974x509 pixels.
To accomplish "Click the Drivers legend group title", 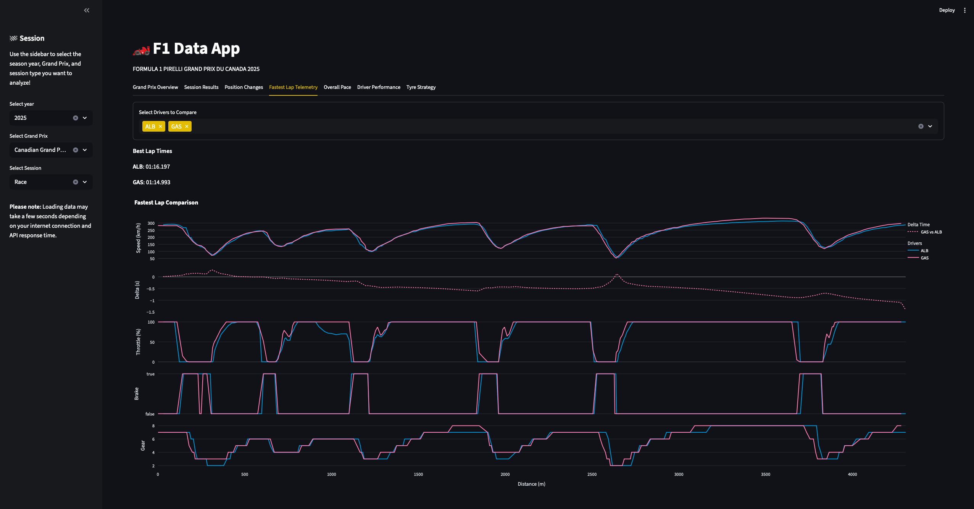I will tap(914, 243).
